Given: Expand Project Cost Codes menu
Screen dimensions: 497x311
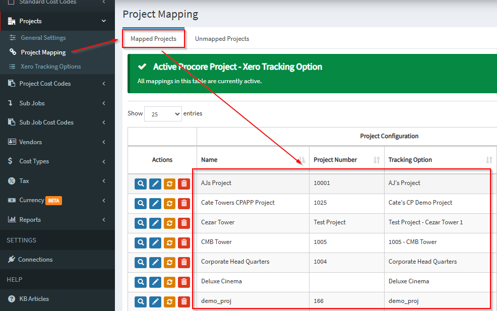Looking at the screenshot, I should point(57,84).
